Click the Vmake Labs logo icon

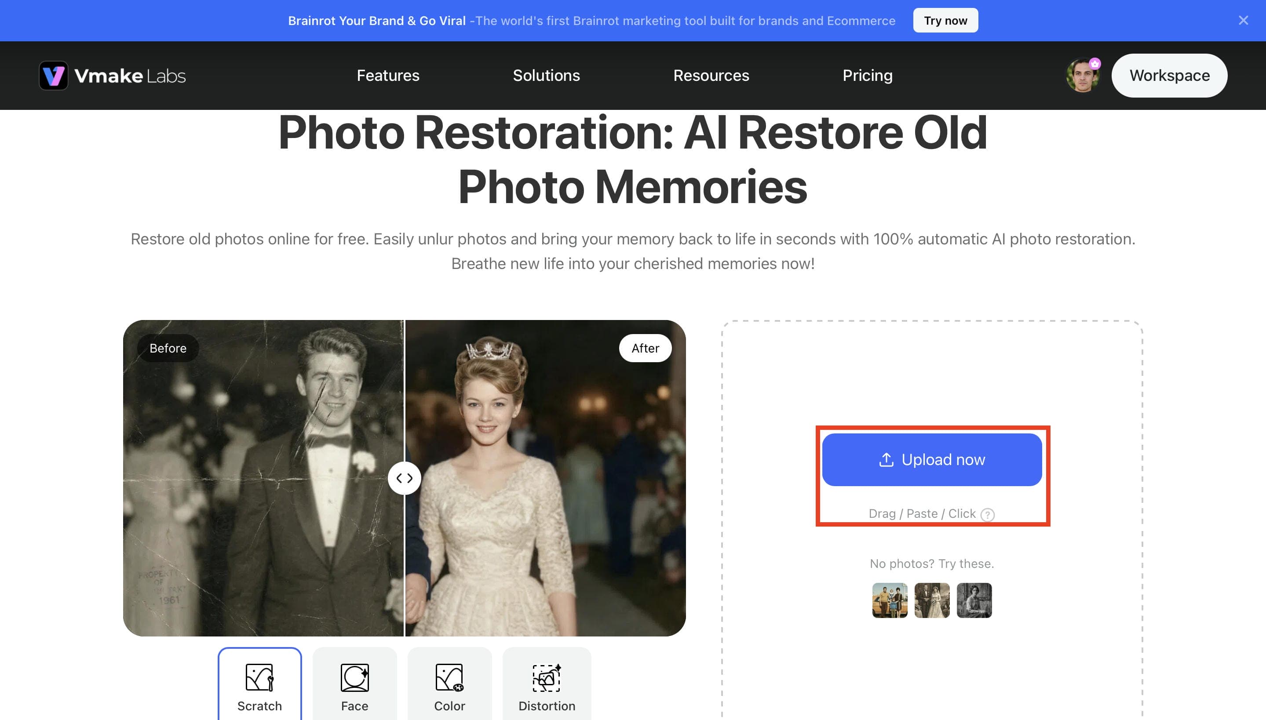click(x=54, y=76)
